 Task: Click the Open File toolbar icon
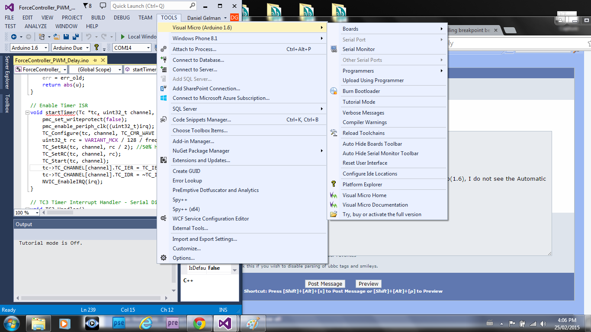[x=57, y=37]
